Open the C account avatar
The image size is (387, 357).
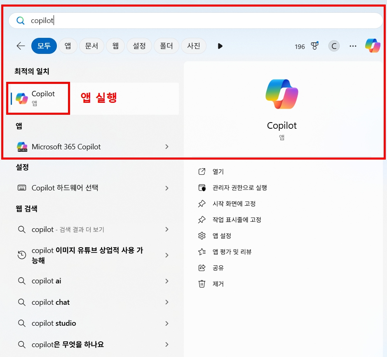(334, 46)
